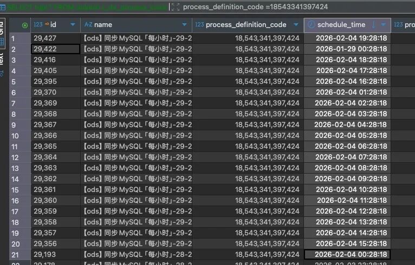Image resolution: width=415 pixels, height=265 pixels.
Task: Click schedule time 2026-02-04 13:28:18
Action: point(347,222)
